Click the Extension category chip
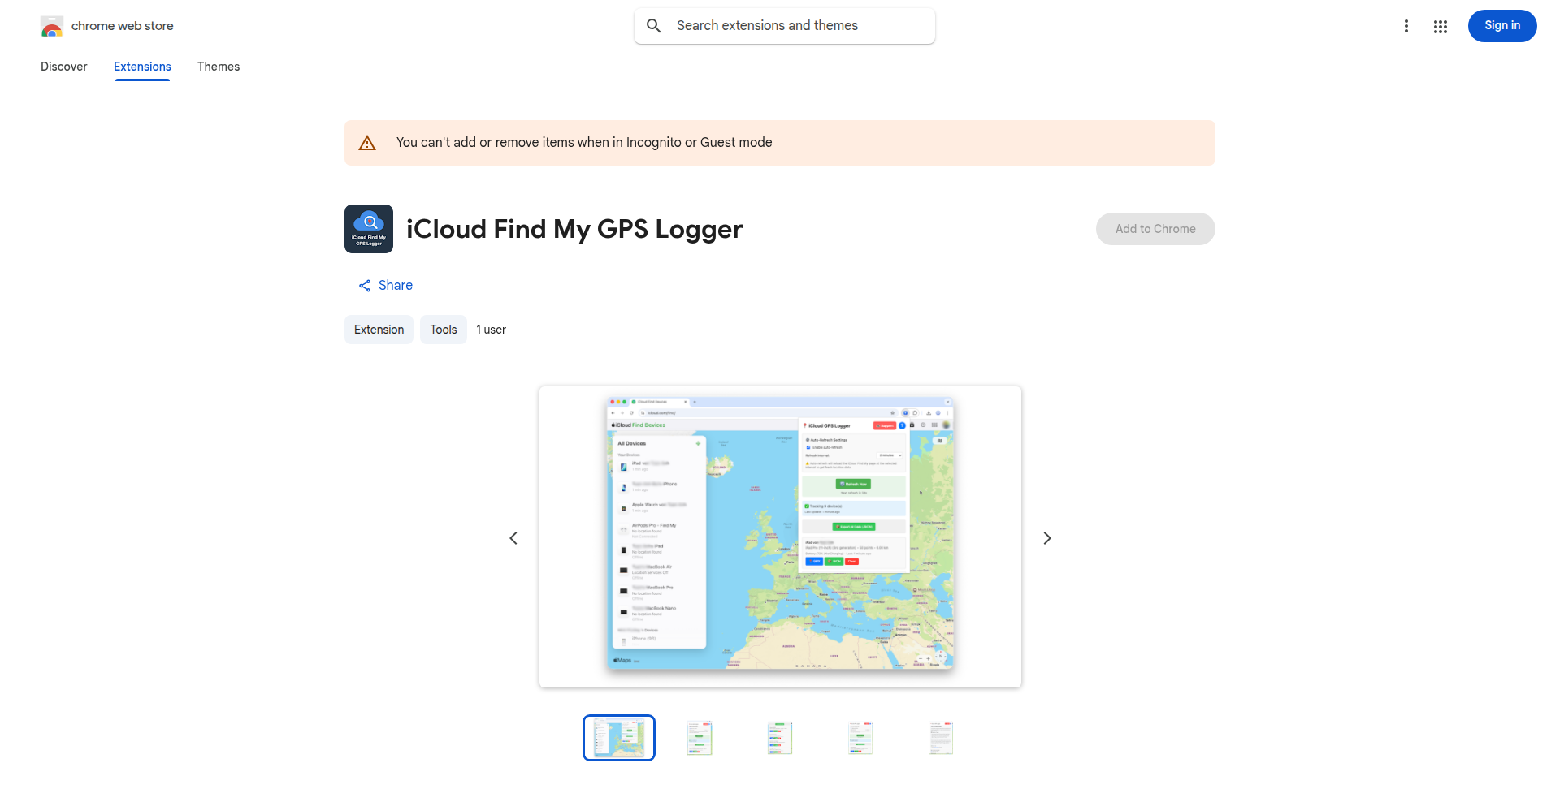The width and height of the screenshot is (1560, 806). (x=379, y=329)
